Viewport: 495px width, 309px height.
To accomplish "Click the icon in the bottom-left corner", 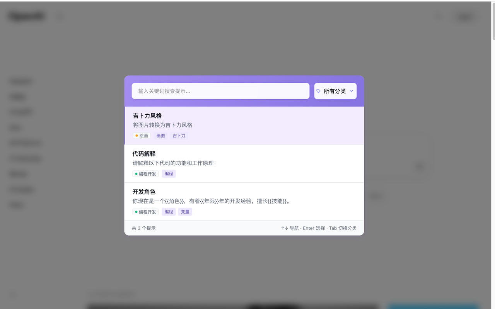I will (x=12, y=294).
